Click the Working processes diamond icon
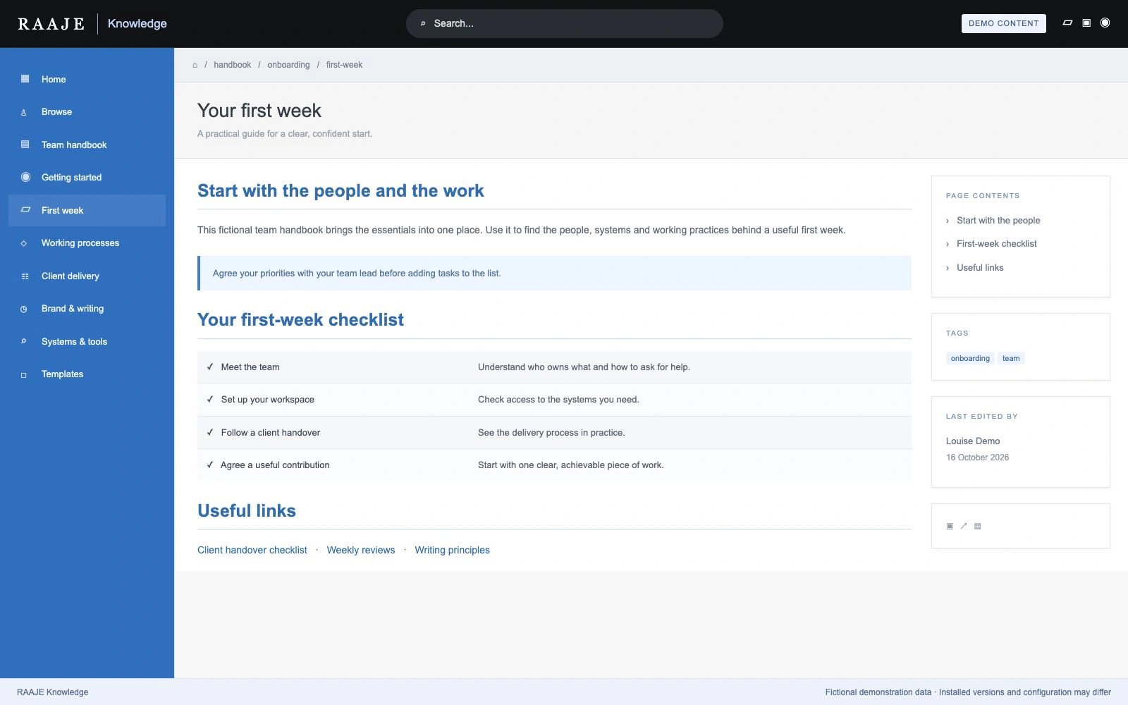This screenshot has height=705, width=1128. (24, 243)
